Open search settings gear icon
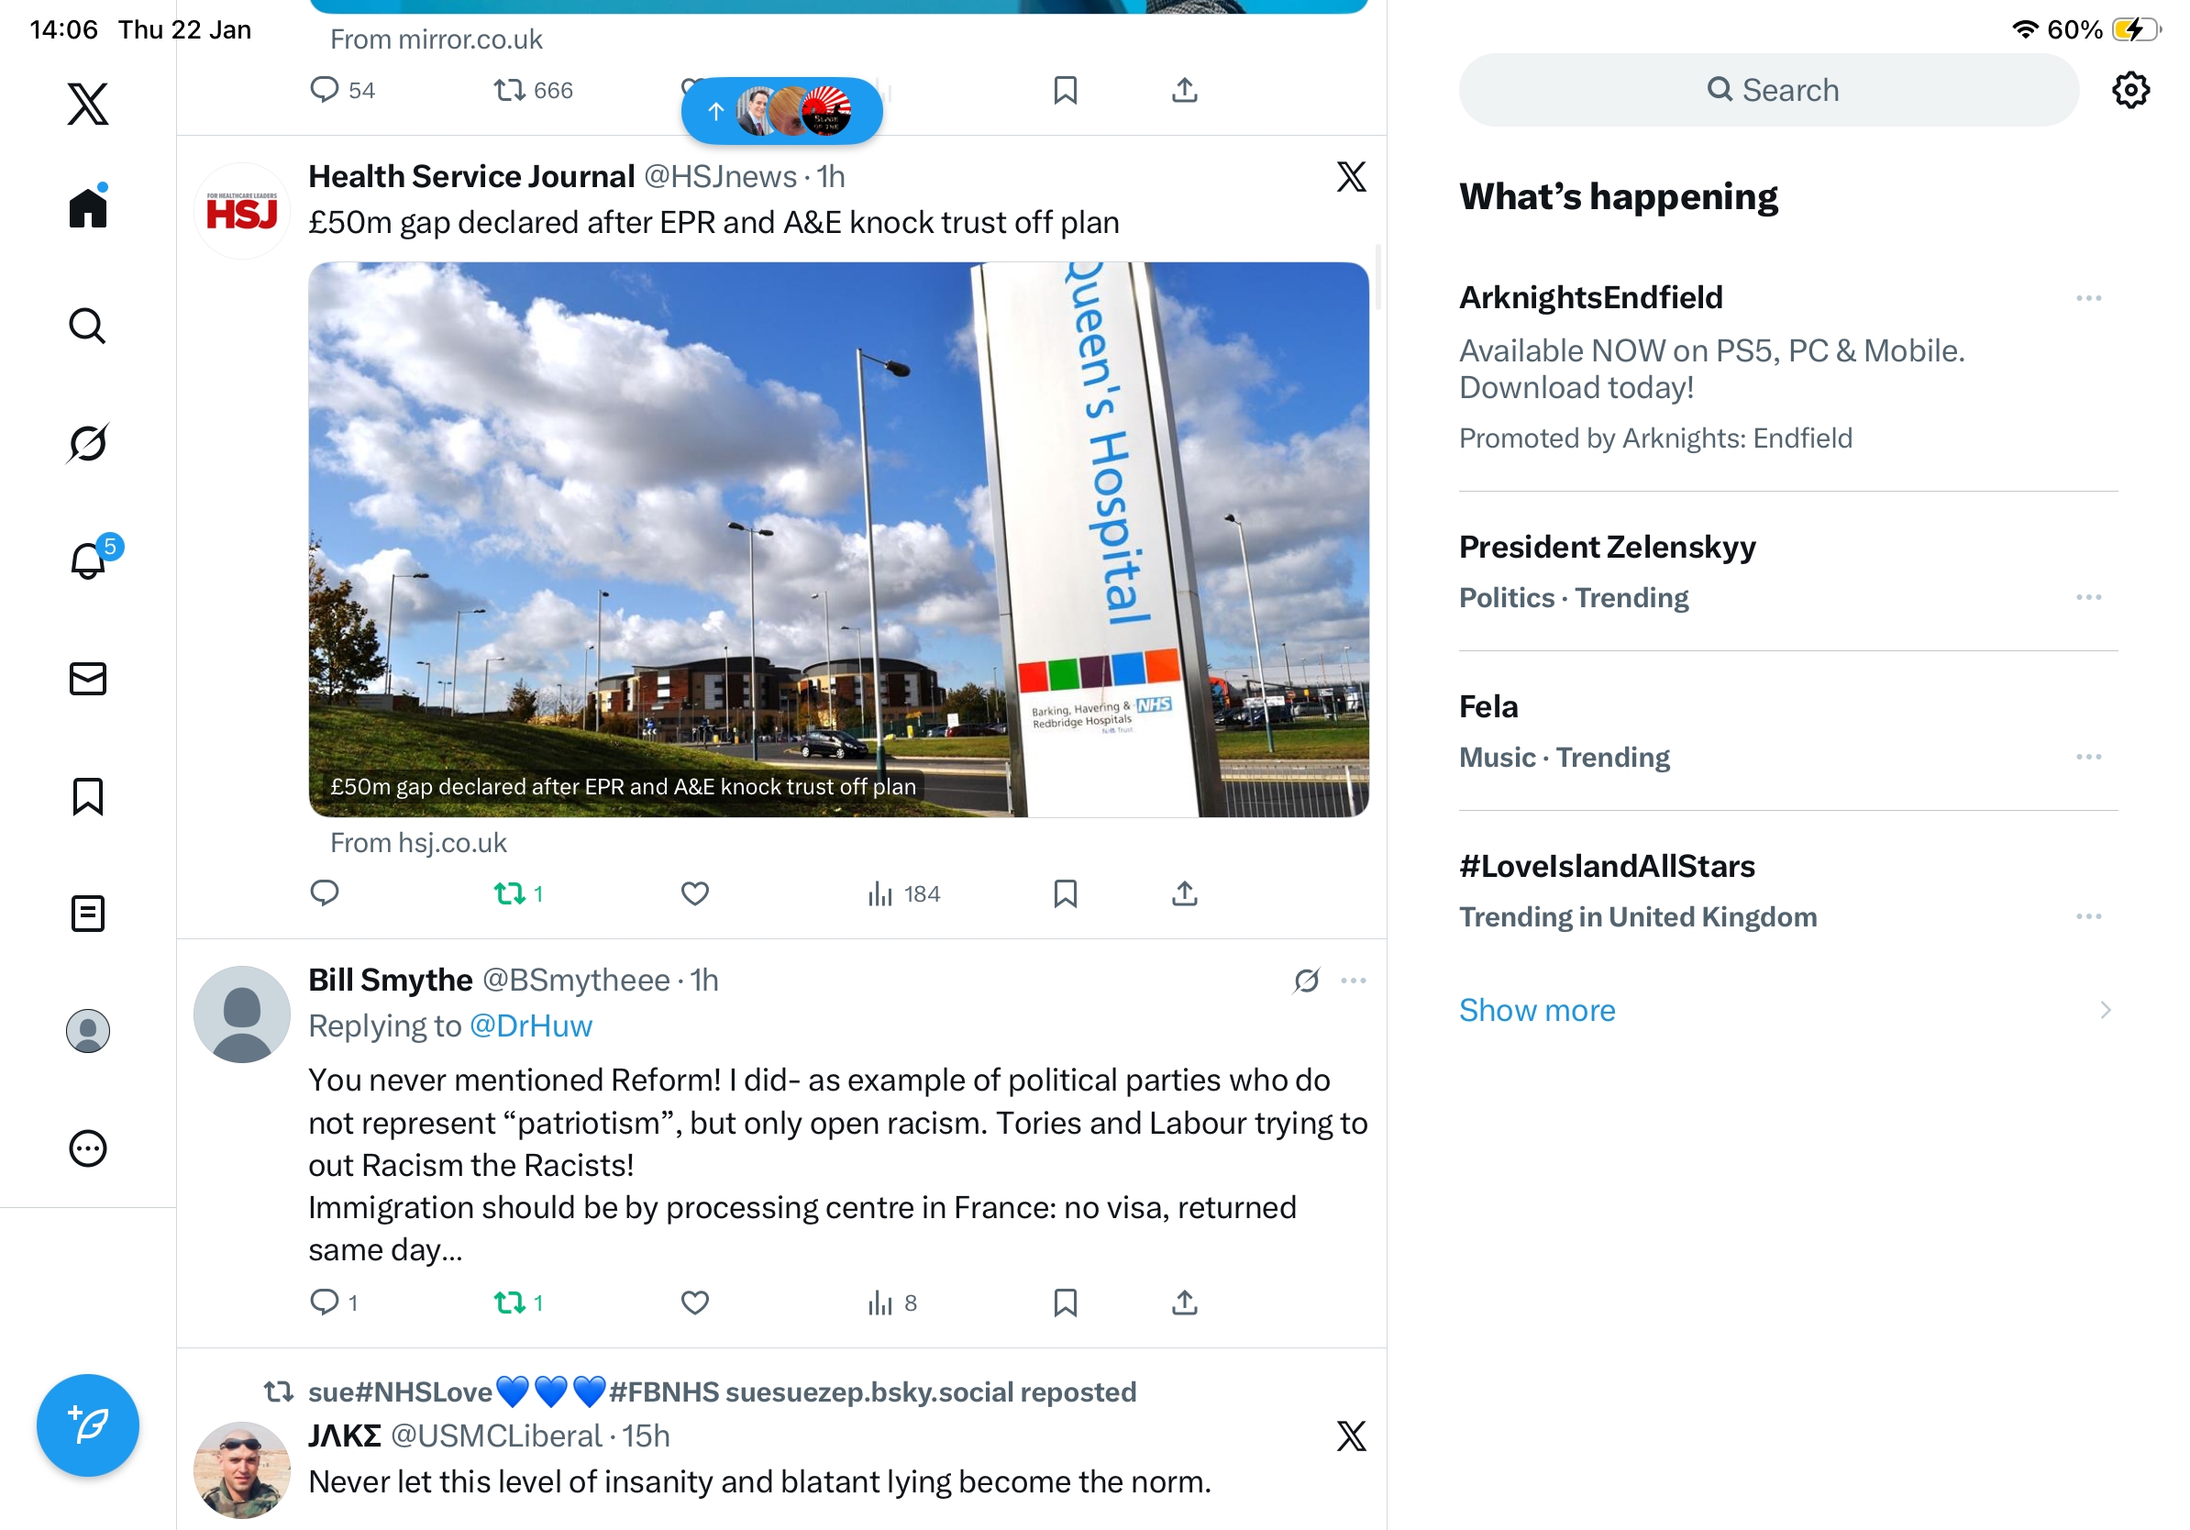 (2129, 90)
